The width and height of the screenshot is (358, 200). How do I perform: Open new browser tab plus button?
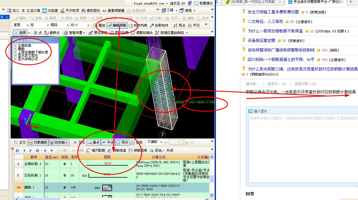coord(350,2)
